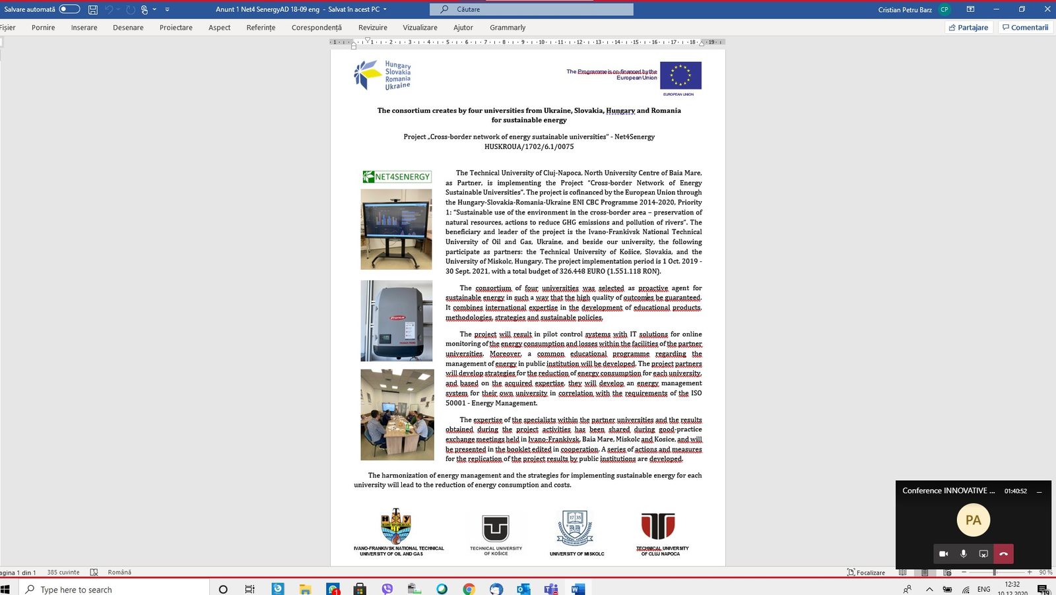Click the zoom in plus button
Screen dimensions: 1056x595
[1029, 573]
